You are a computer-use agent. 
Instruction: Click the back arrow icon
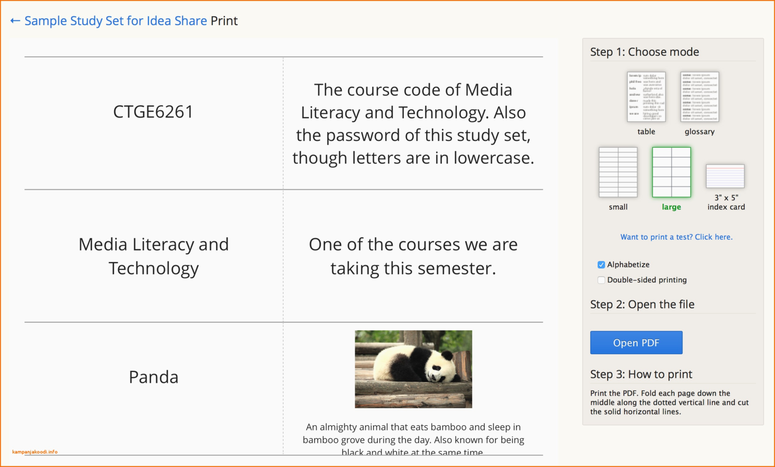(x=15, y=21)
